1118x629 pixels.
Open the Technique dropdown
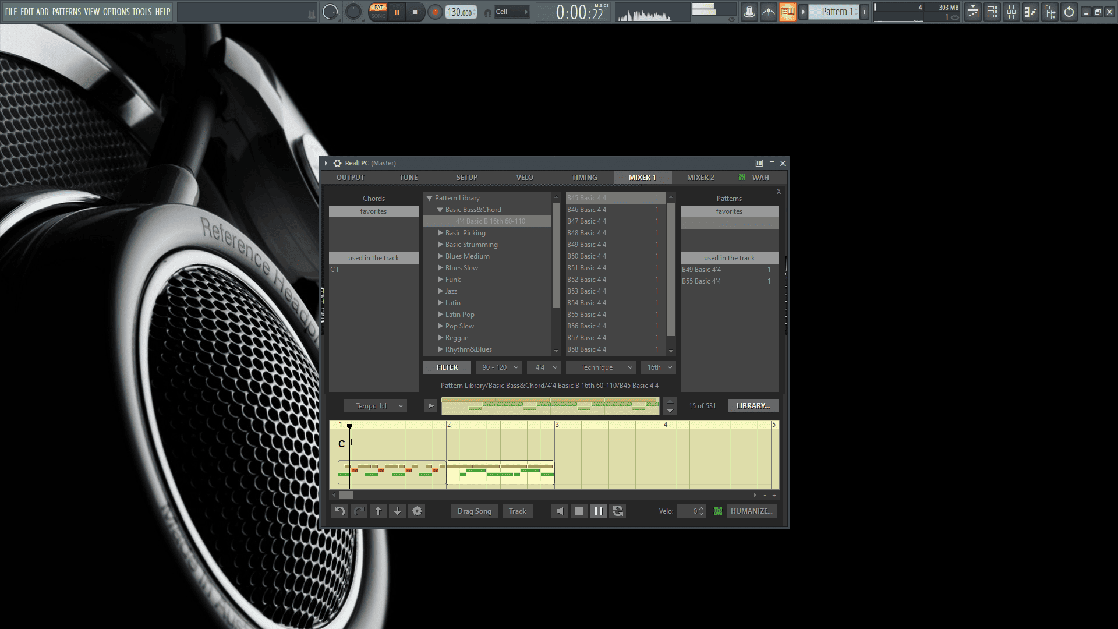tap(601, 367)
